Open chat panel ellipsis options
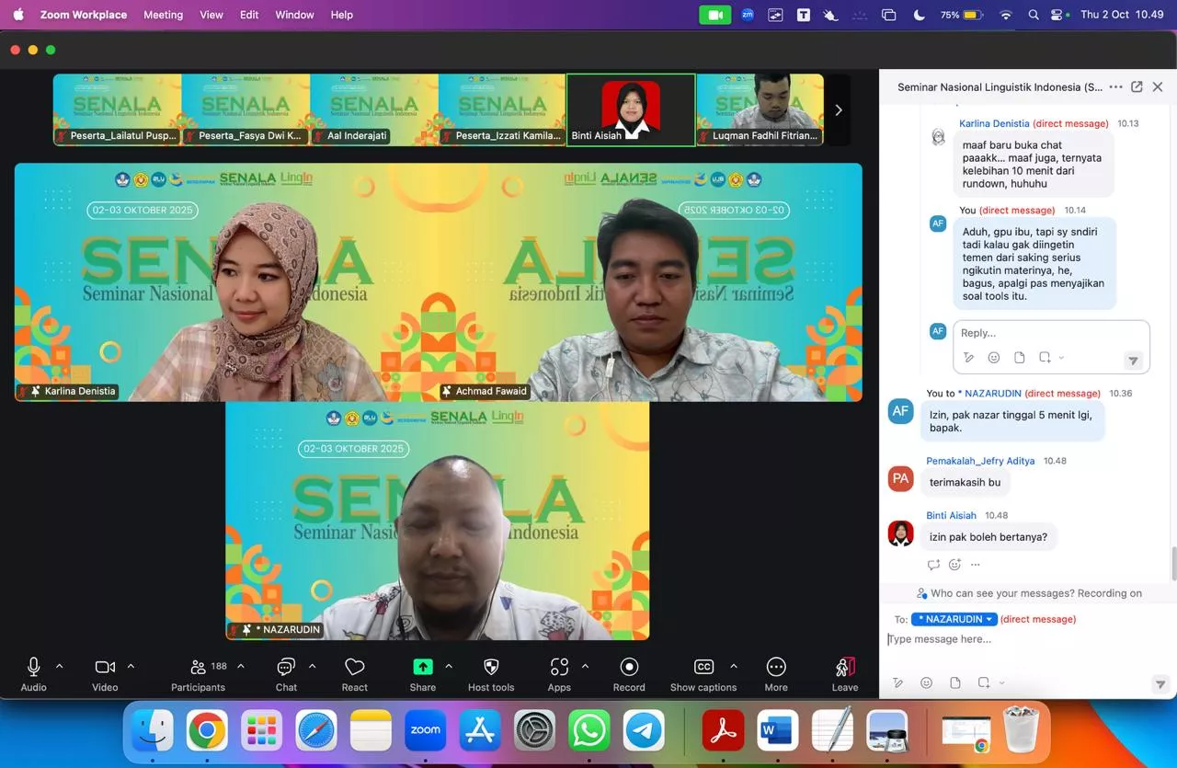The image size is (1177, 768). (1115, 86)
